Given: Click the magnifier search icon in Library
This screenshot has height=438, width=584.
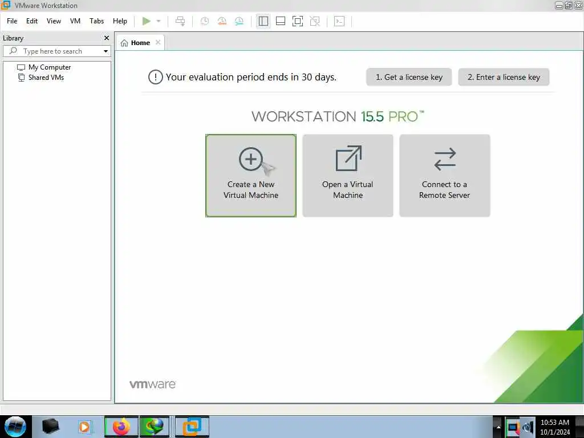Looking at the screenshot, I should coord(13,51).
